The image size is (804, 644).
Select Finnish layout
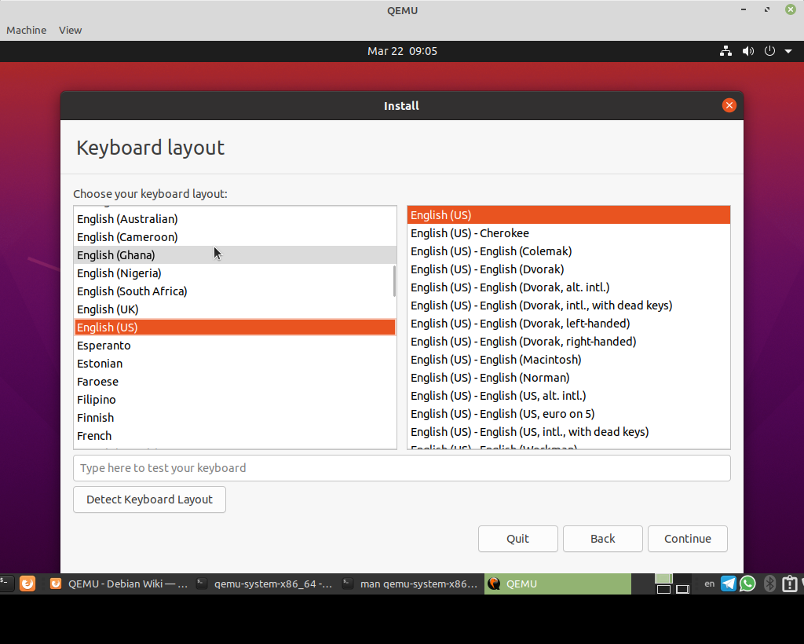(235, 418)
